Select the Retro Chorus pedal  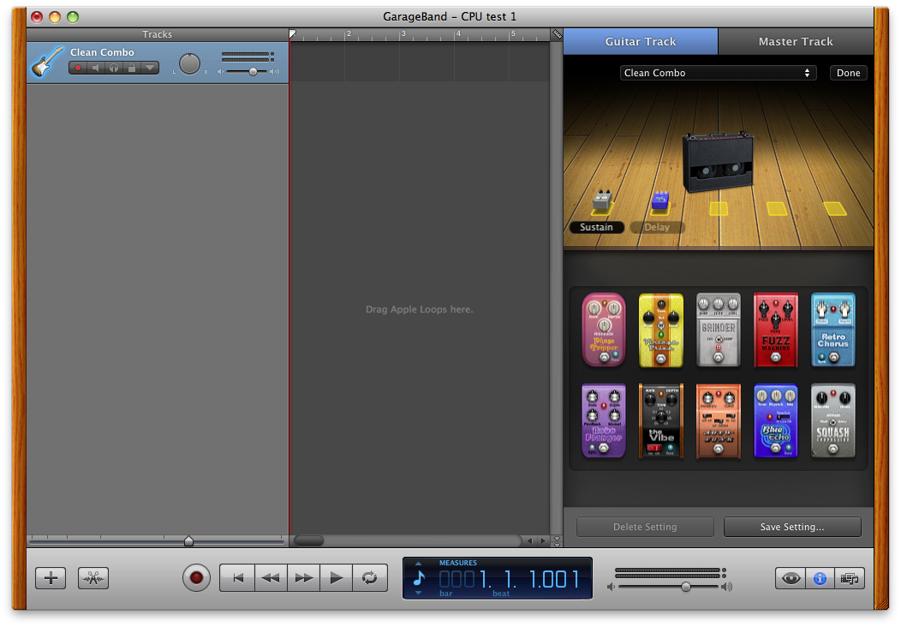pos(832,330)
